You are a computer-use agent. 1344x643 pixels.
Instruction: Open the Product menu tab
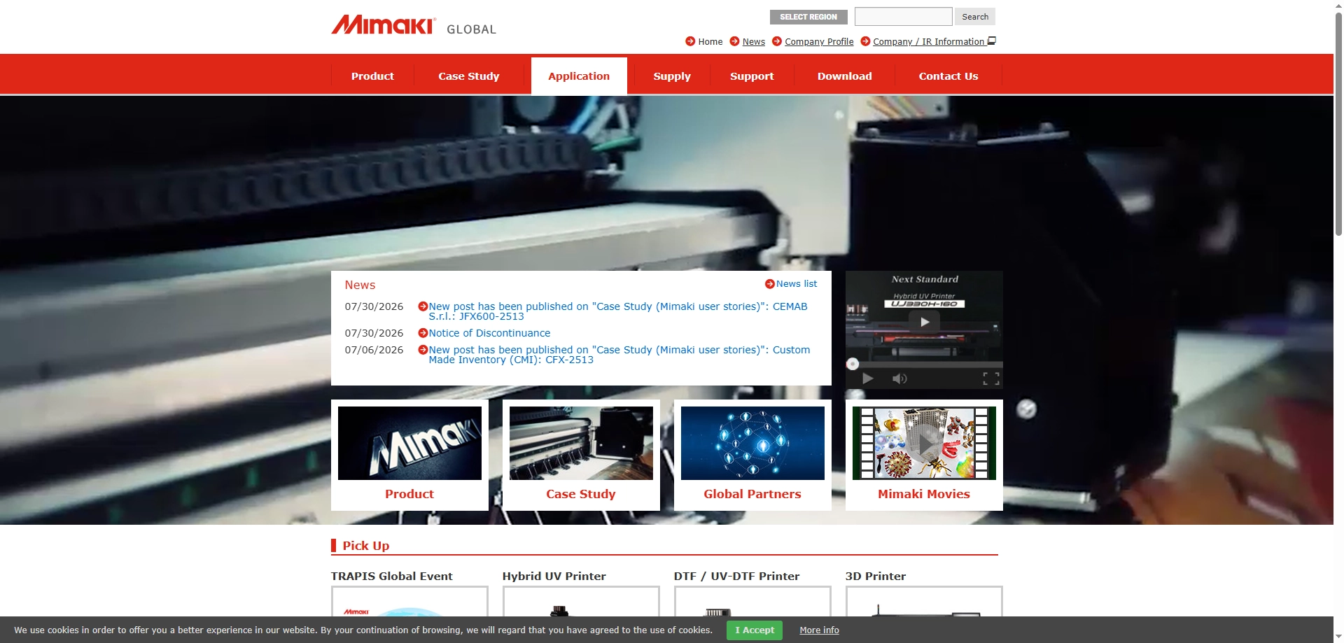pos(372,76)
